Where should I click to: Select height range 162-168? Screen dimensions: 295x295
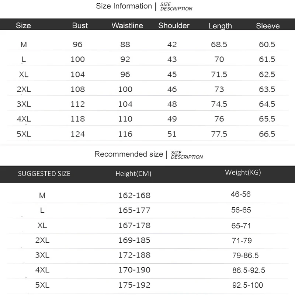134,195
